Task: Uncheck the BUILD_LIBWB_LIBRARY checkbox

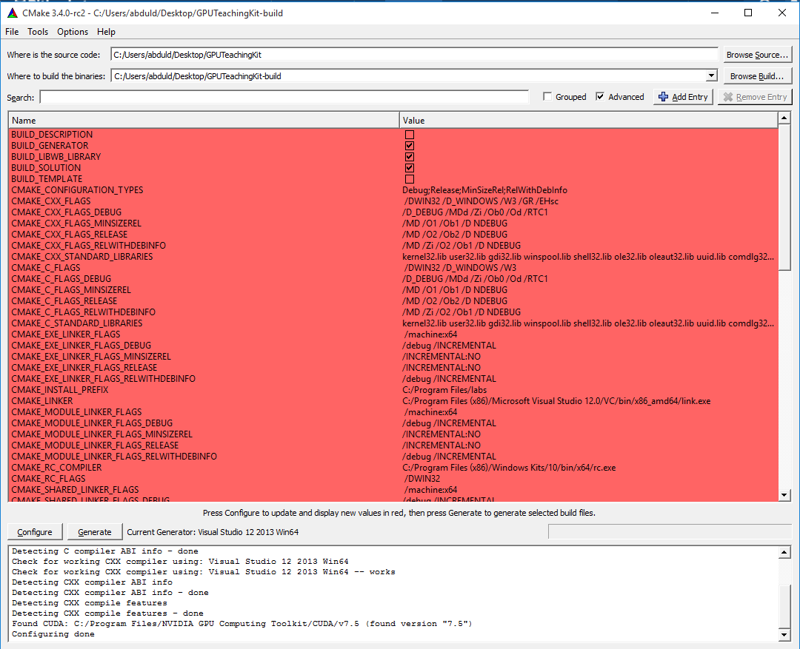Action: [409, 157]
